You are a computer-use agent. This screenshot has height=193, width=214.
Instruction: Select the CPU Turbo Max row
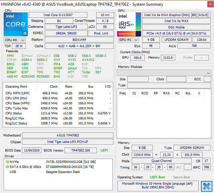(x=57, y=108)
